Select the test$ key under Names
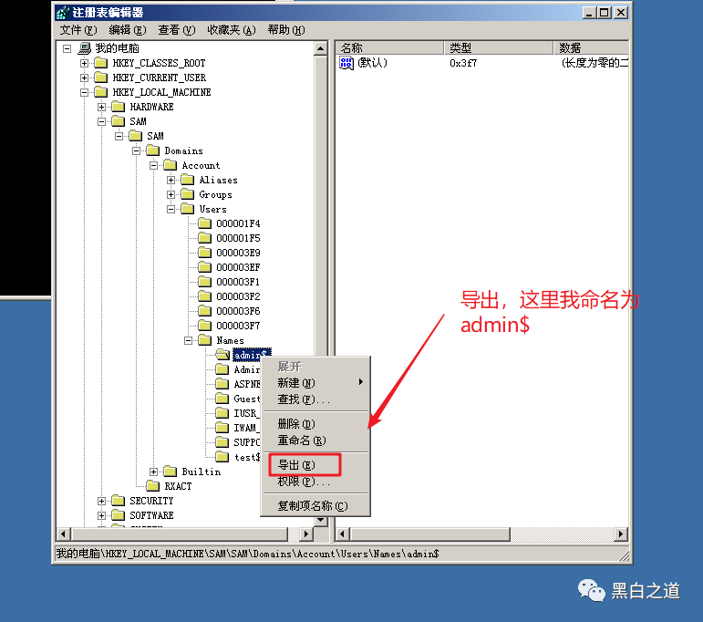 (247, 457)
